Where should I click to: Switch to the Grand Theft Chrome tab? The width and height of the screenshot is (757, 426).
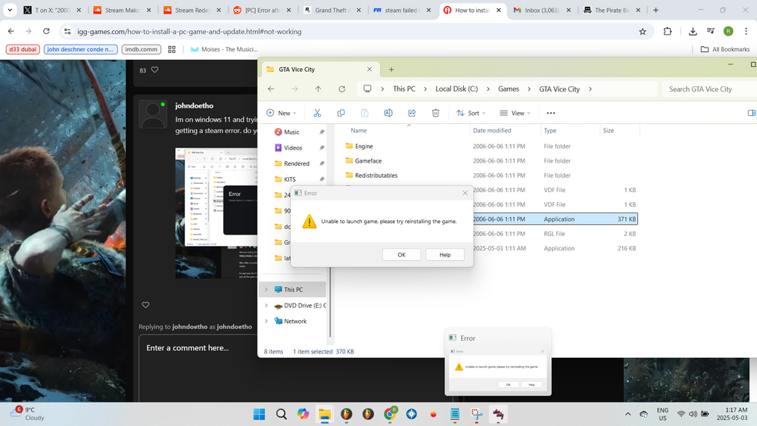click(332, 10)
